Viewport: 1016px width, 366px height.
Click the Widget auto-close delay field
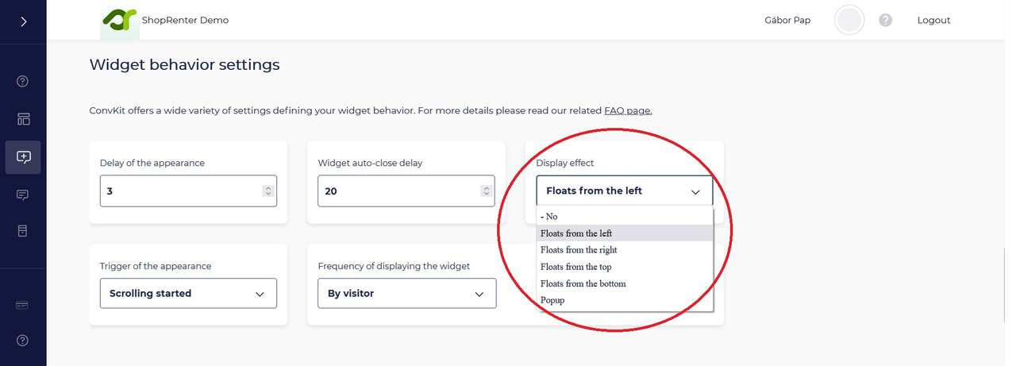[x=399, y=191]
